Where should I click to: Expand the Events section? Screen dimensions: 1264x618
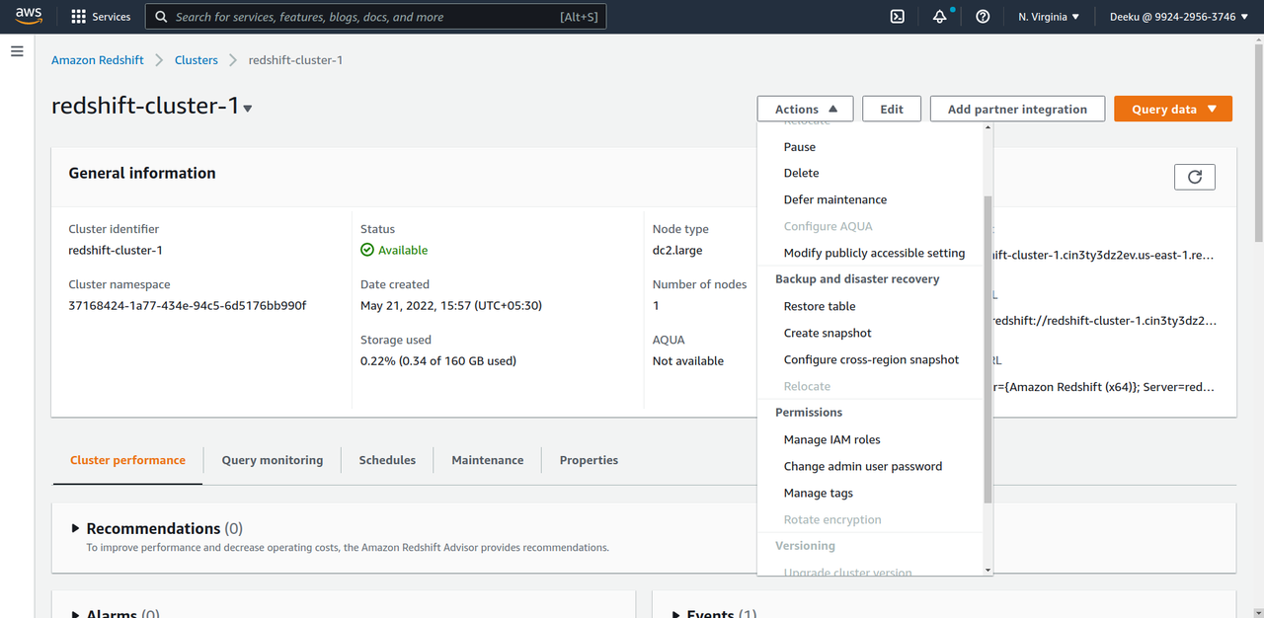[x=676, y=613]
